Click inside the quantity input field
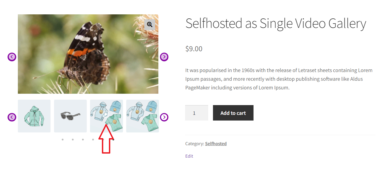This screenshot has height=172, width=390. coord(196,113)
